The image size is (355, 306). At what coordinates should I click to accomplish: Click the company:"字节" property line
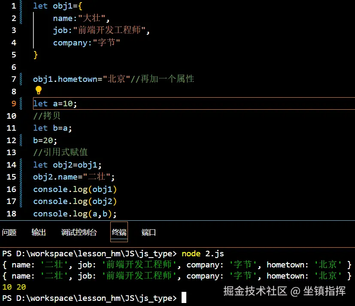coord(86,42)
